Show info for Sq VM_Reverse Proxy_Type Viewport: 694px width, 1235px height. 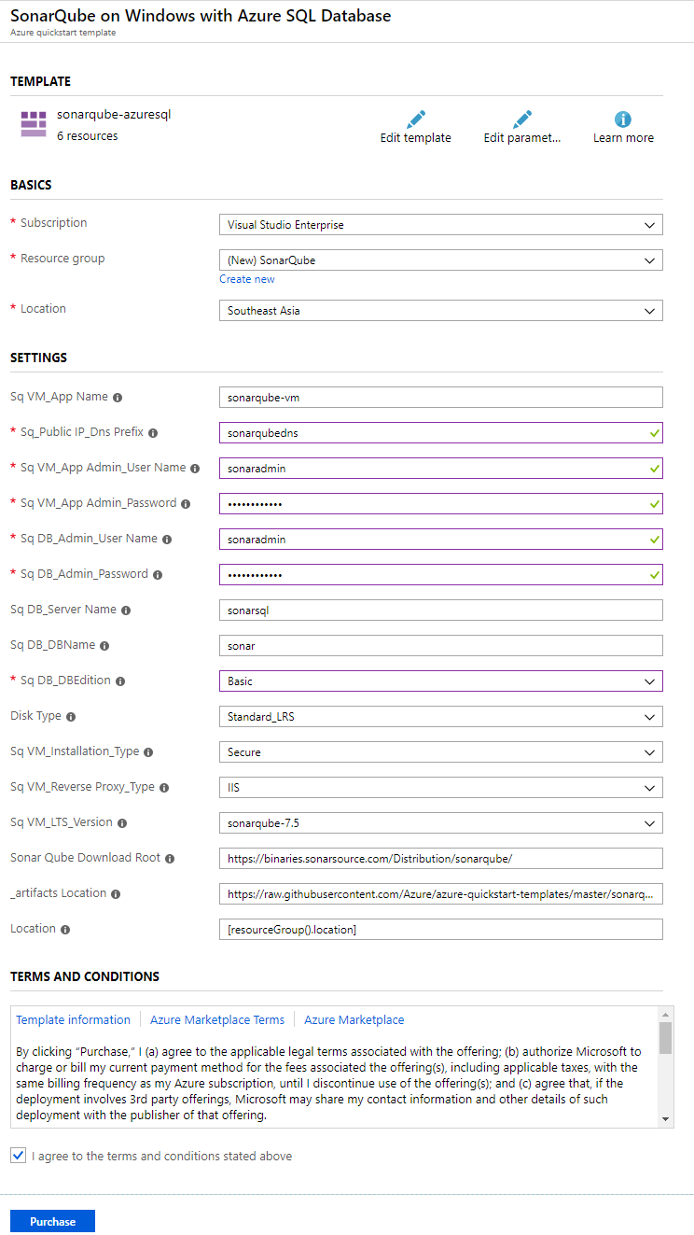pyautogui.click(x=164, y=788)
